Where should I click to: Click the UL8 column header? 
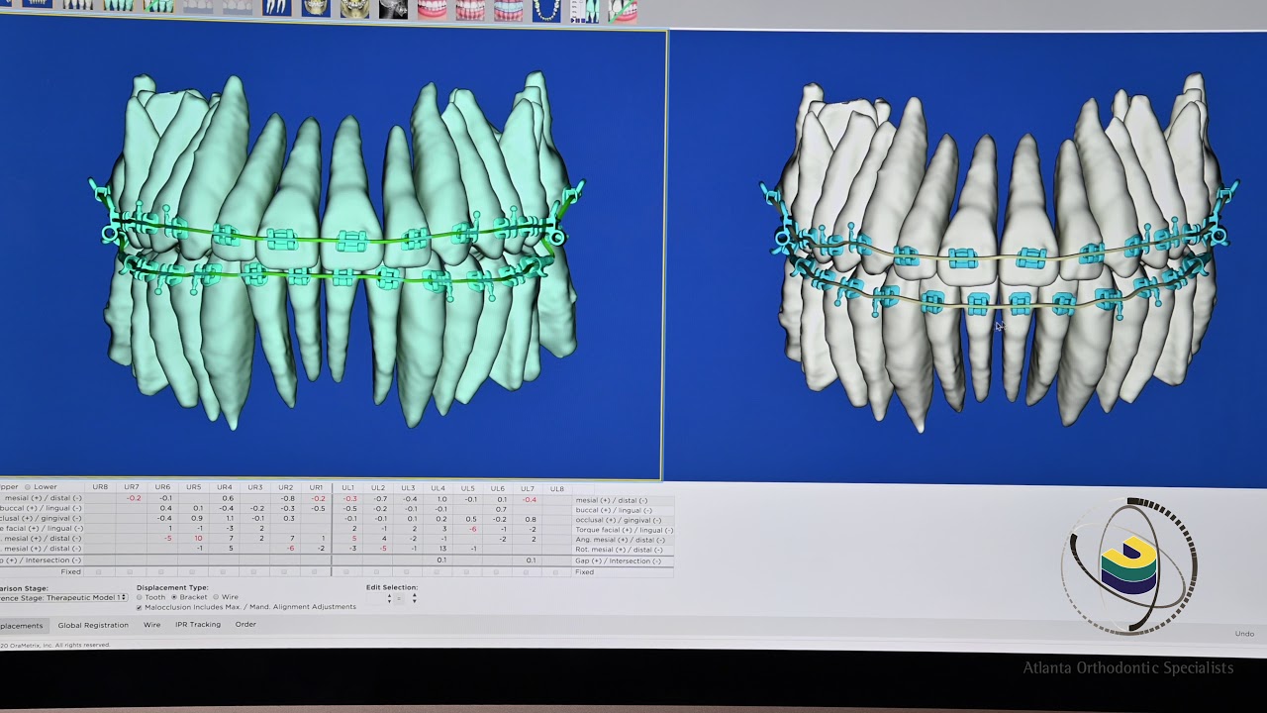(x=556, y=488)
